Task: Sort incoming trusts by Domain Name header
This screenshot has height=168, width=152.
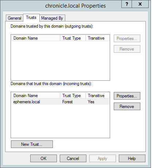Action: pyautogui.click(x=36, y=96)
